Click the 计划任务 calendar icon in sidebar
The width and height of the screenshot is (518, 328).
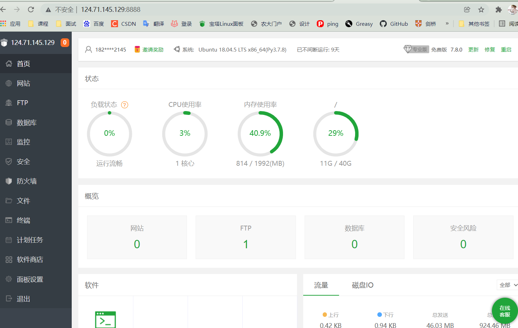coord(9,240)
